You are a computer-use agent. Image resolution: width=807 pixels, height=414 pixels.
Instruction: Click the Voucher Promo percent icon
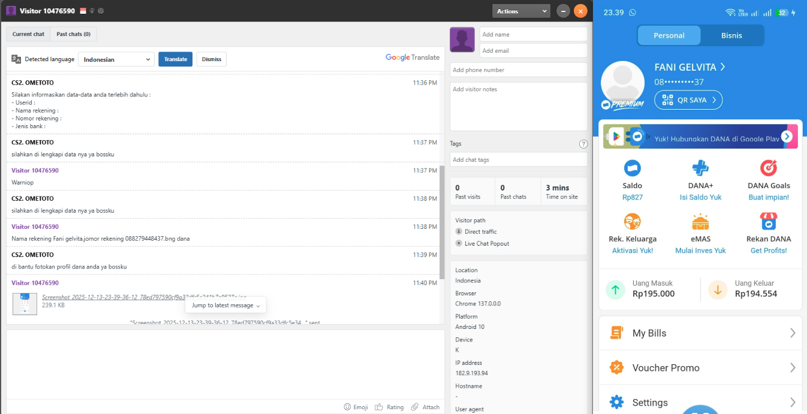[x=616, y=367]
